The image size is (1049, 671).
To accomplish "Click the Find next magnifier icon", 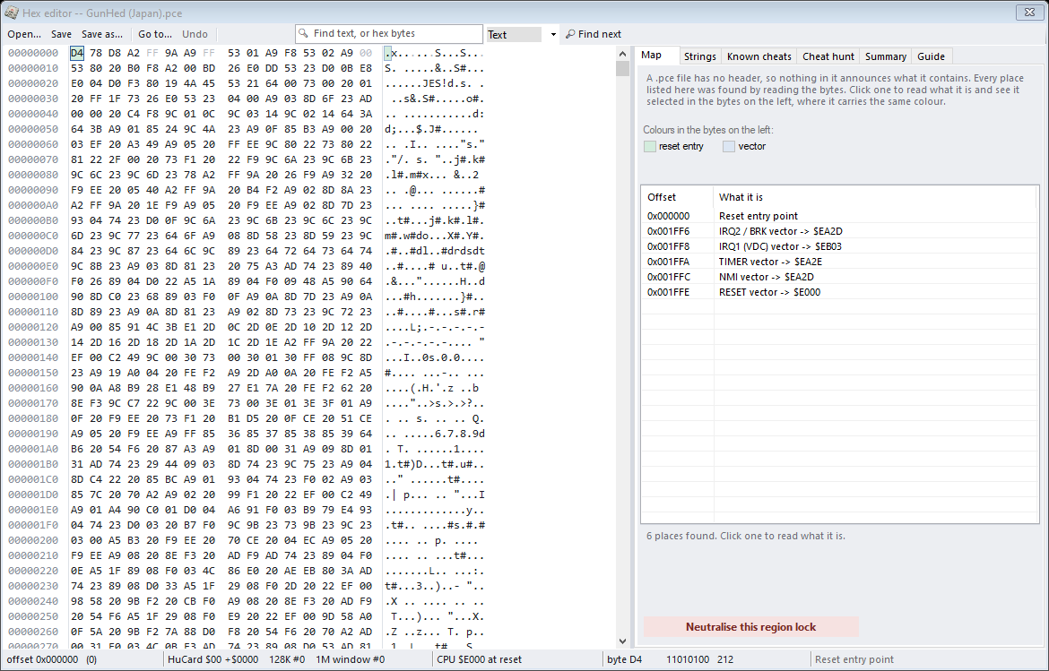I will (x=570, y=34).
